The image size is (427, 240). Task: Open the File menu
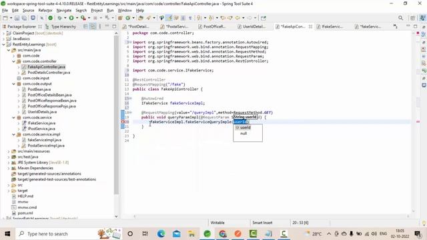(5, 11)
